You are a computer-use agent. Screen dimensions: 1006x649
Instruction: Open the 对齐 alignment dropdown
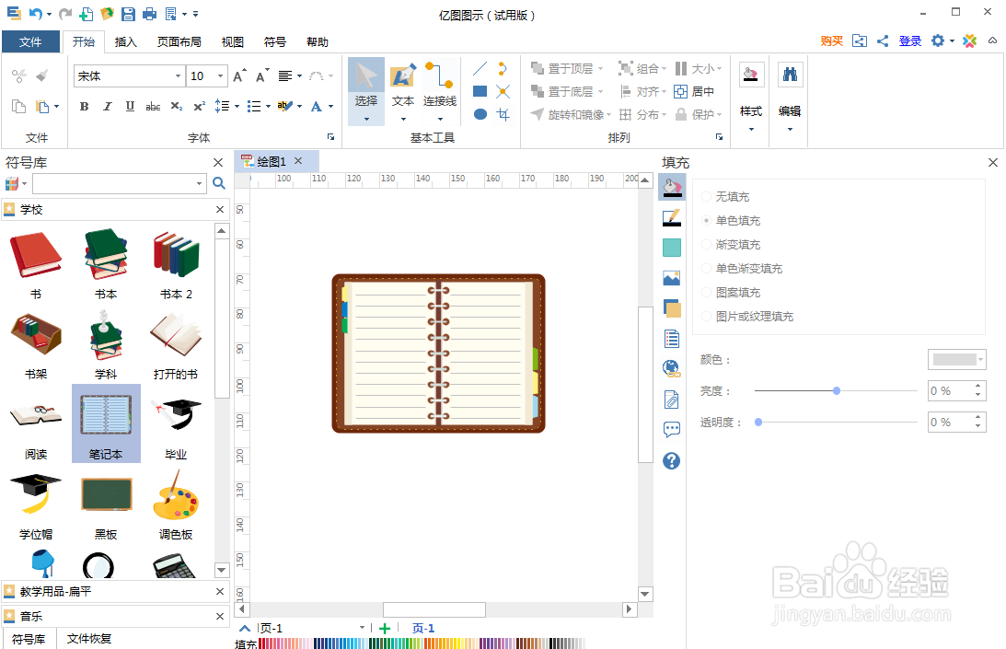(650, 91)
